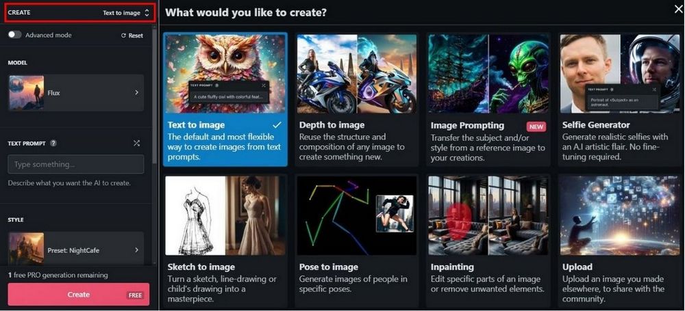Viewport: 685px width, 311px height.
Task: Click the pink Create button
Action: point(79,295)
